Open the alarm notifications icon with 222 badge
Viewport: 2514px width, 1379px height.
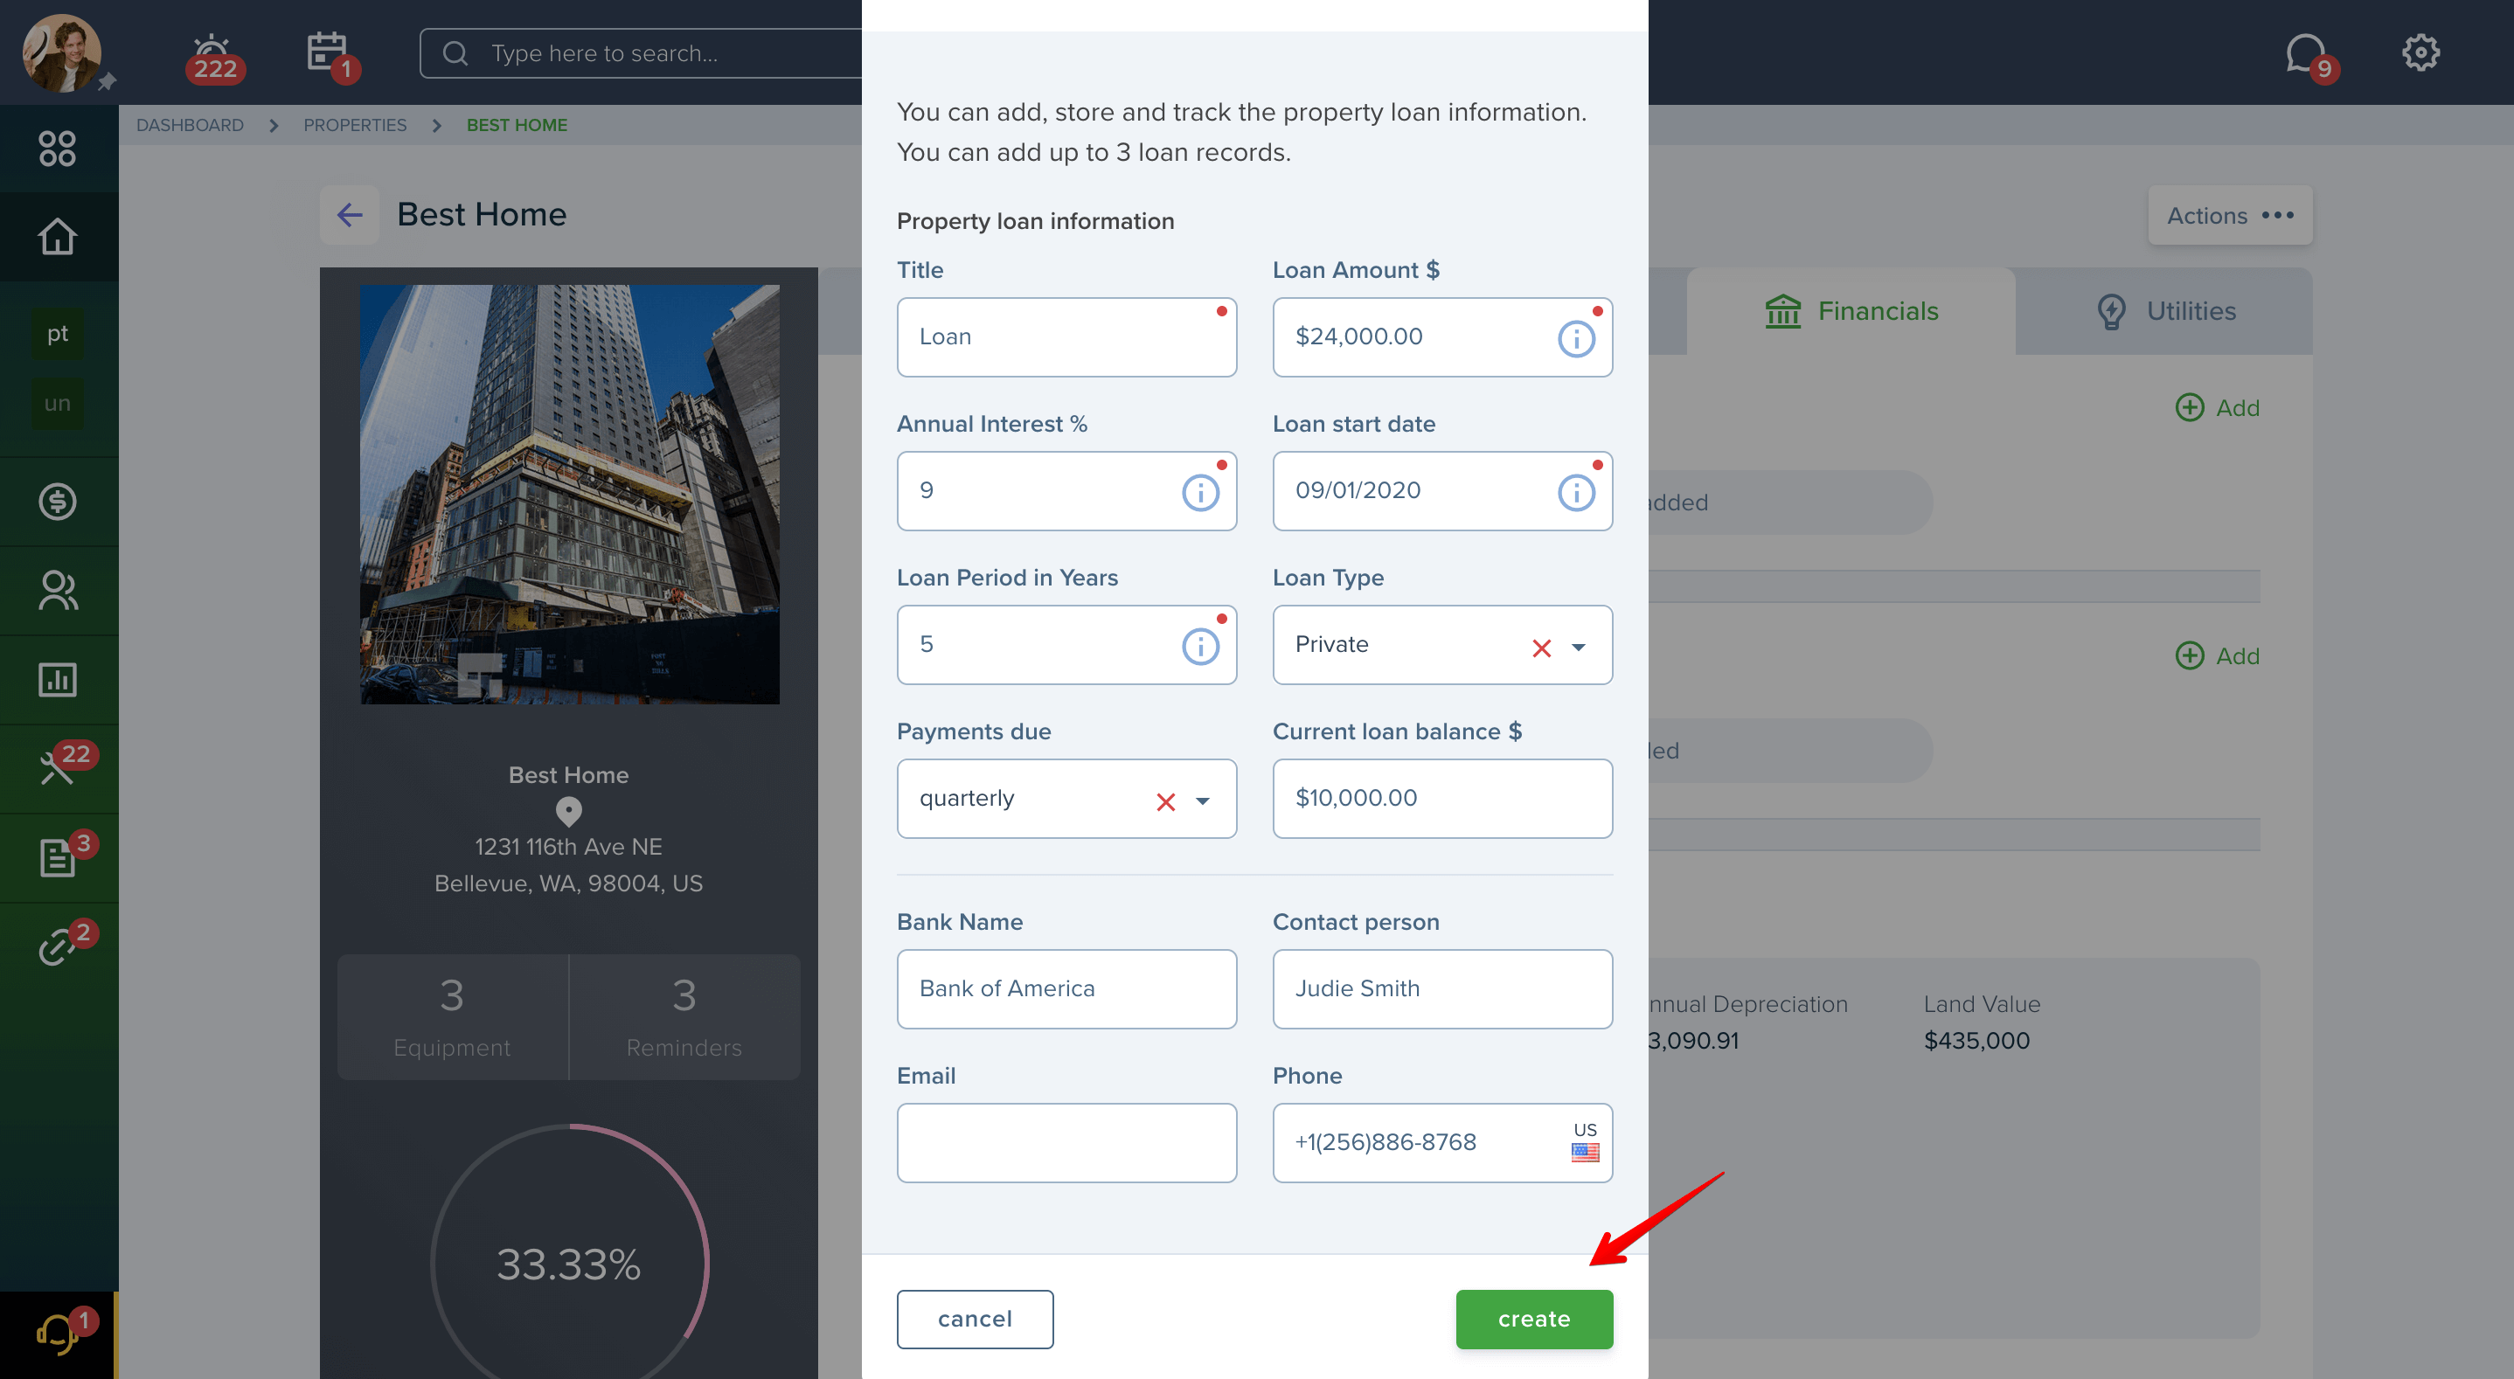214,57
